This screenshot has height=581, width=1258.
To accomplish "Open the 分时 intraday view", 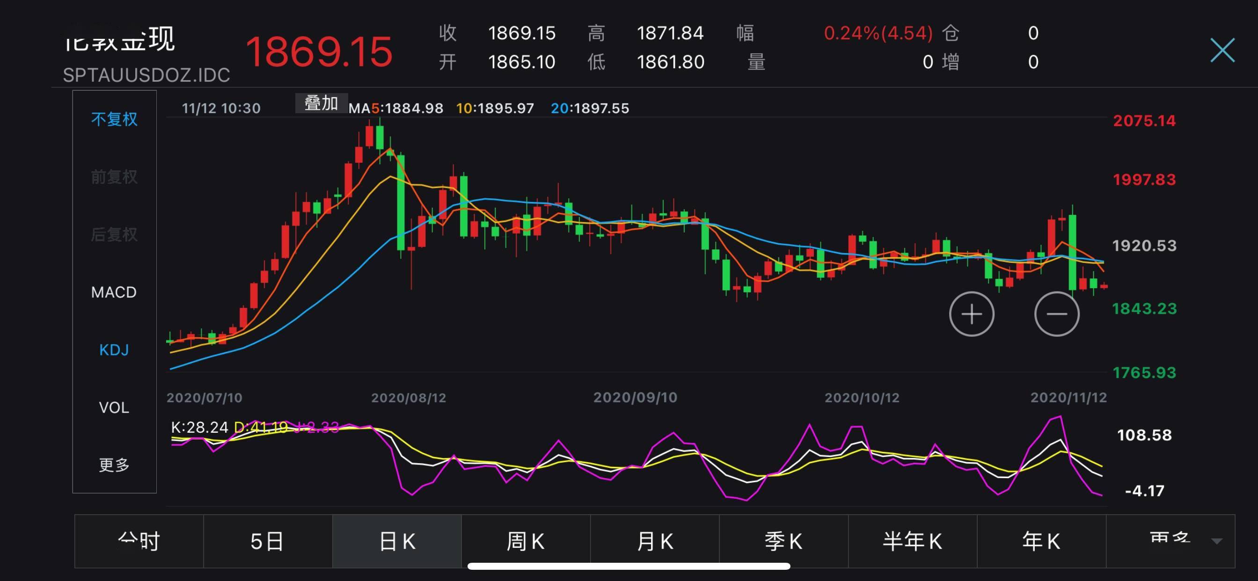I will tap(138, 541).
